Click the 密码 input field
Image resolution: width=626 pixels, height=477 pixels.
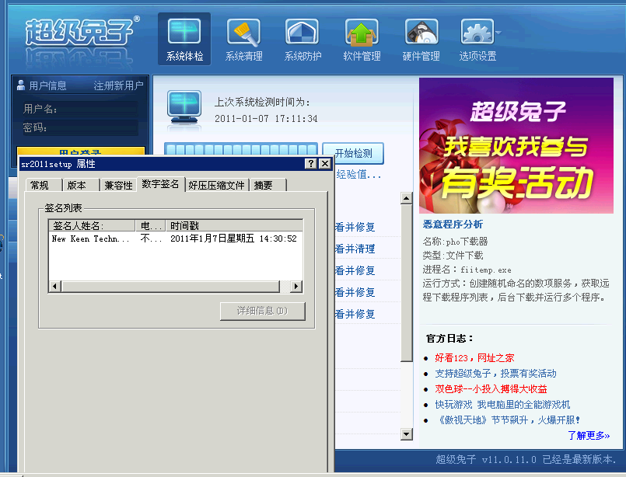(95, 127)
